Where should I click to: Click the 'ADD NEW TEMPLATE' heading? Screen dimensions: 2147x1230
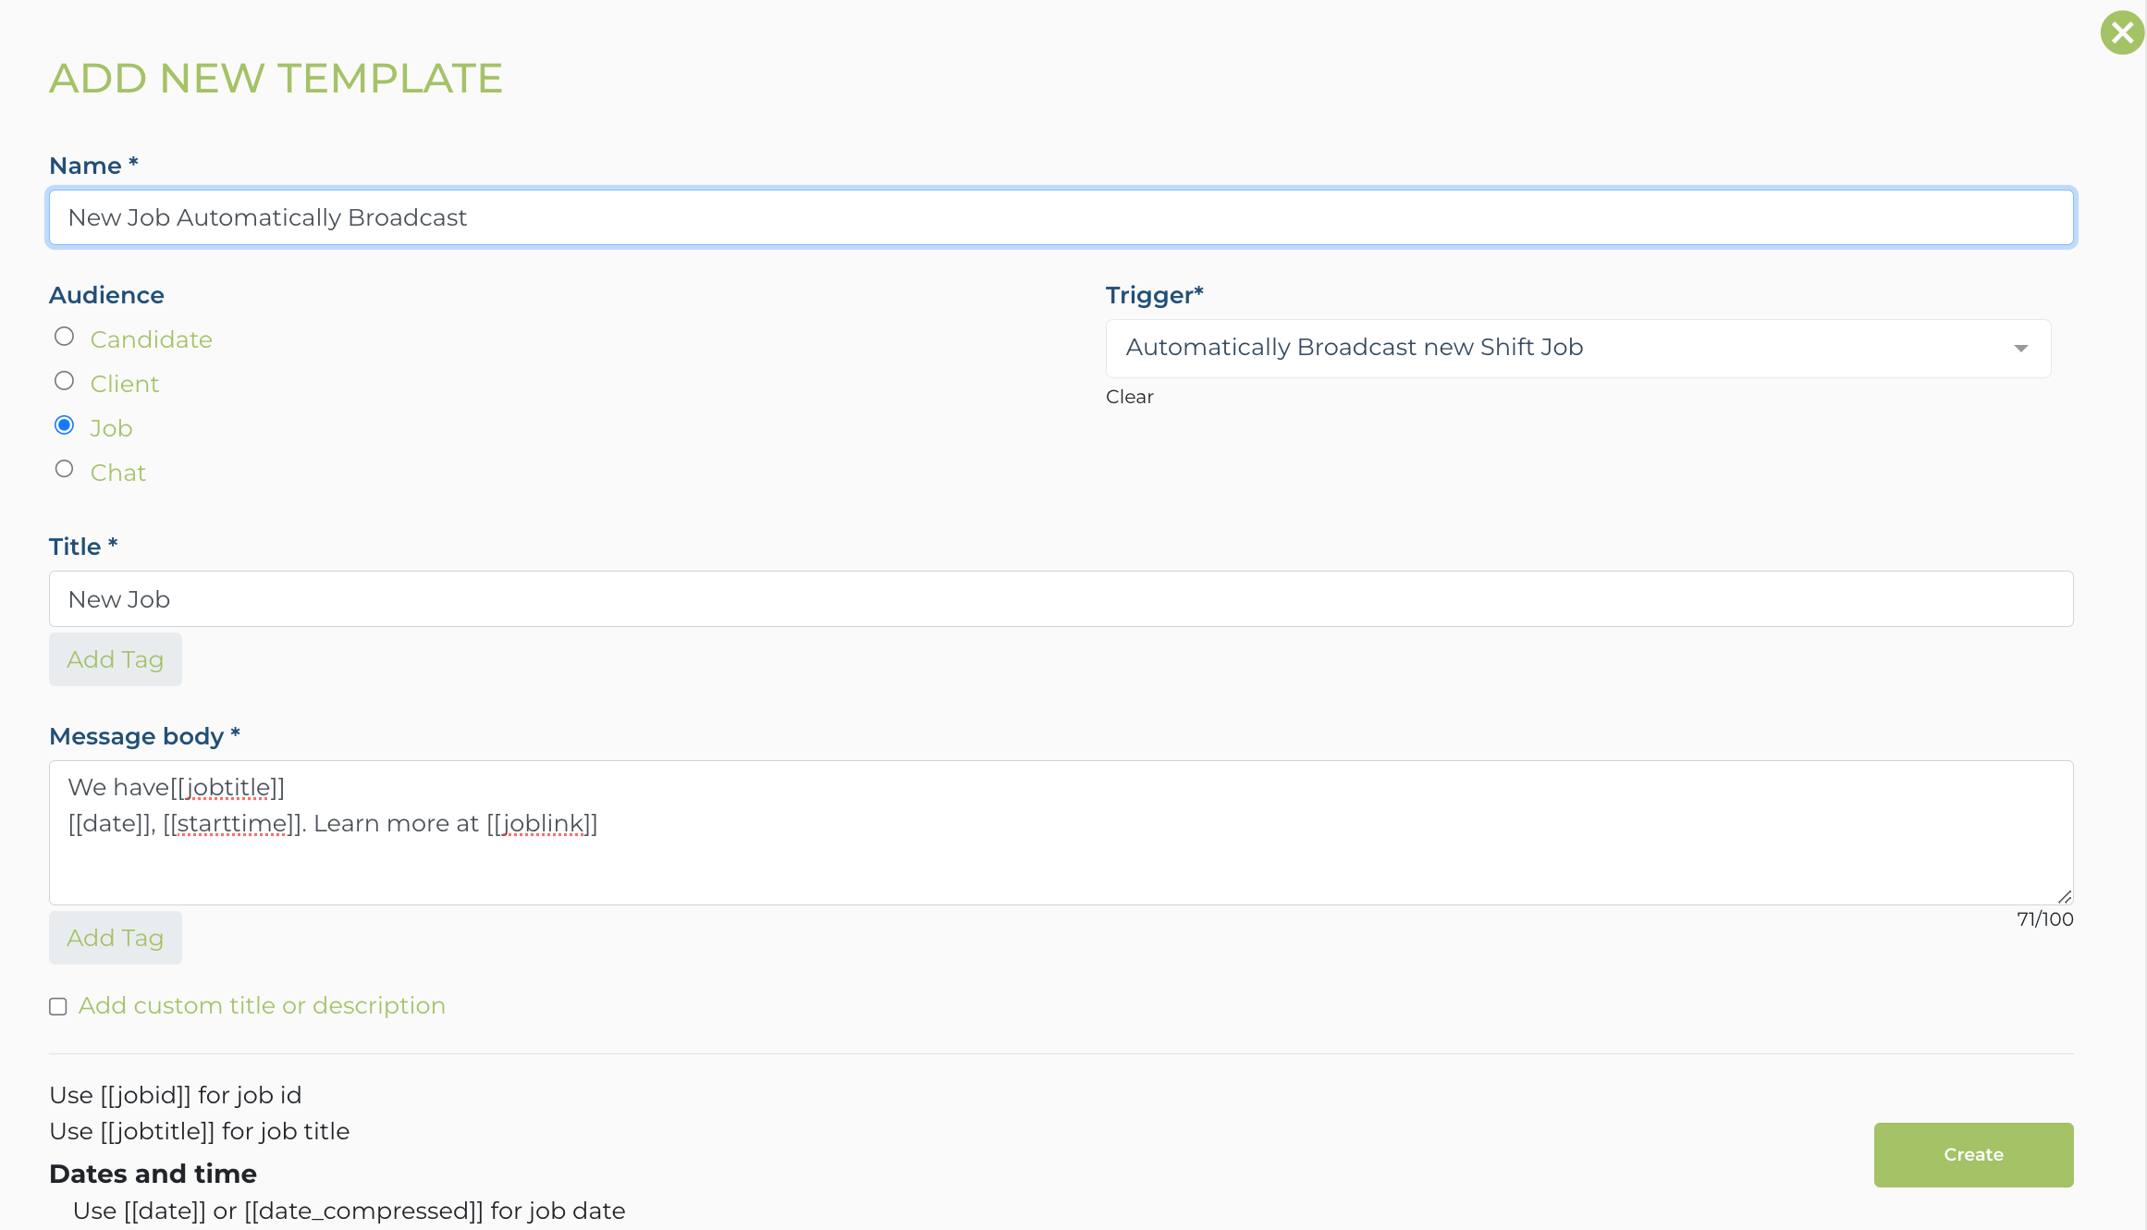pyautogui.click(x=276, y=78)
